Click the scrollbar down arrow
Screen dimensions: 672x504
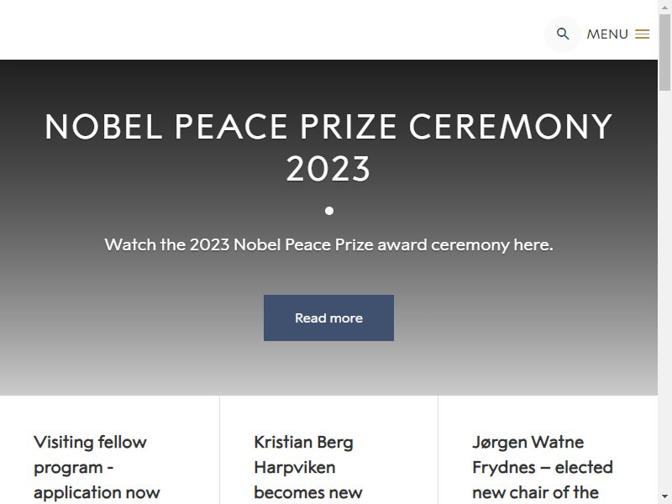coord(664,497)
